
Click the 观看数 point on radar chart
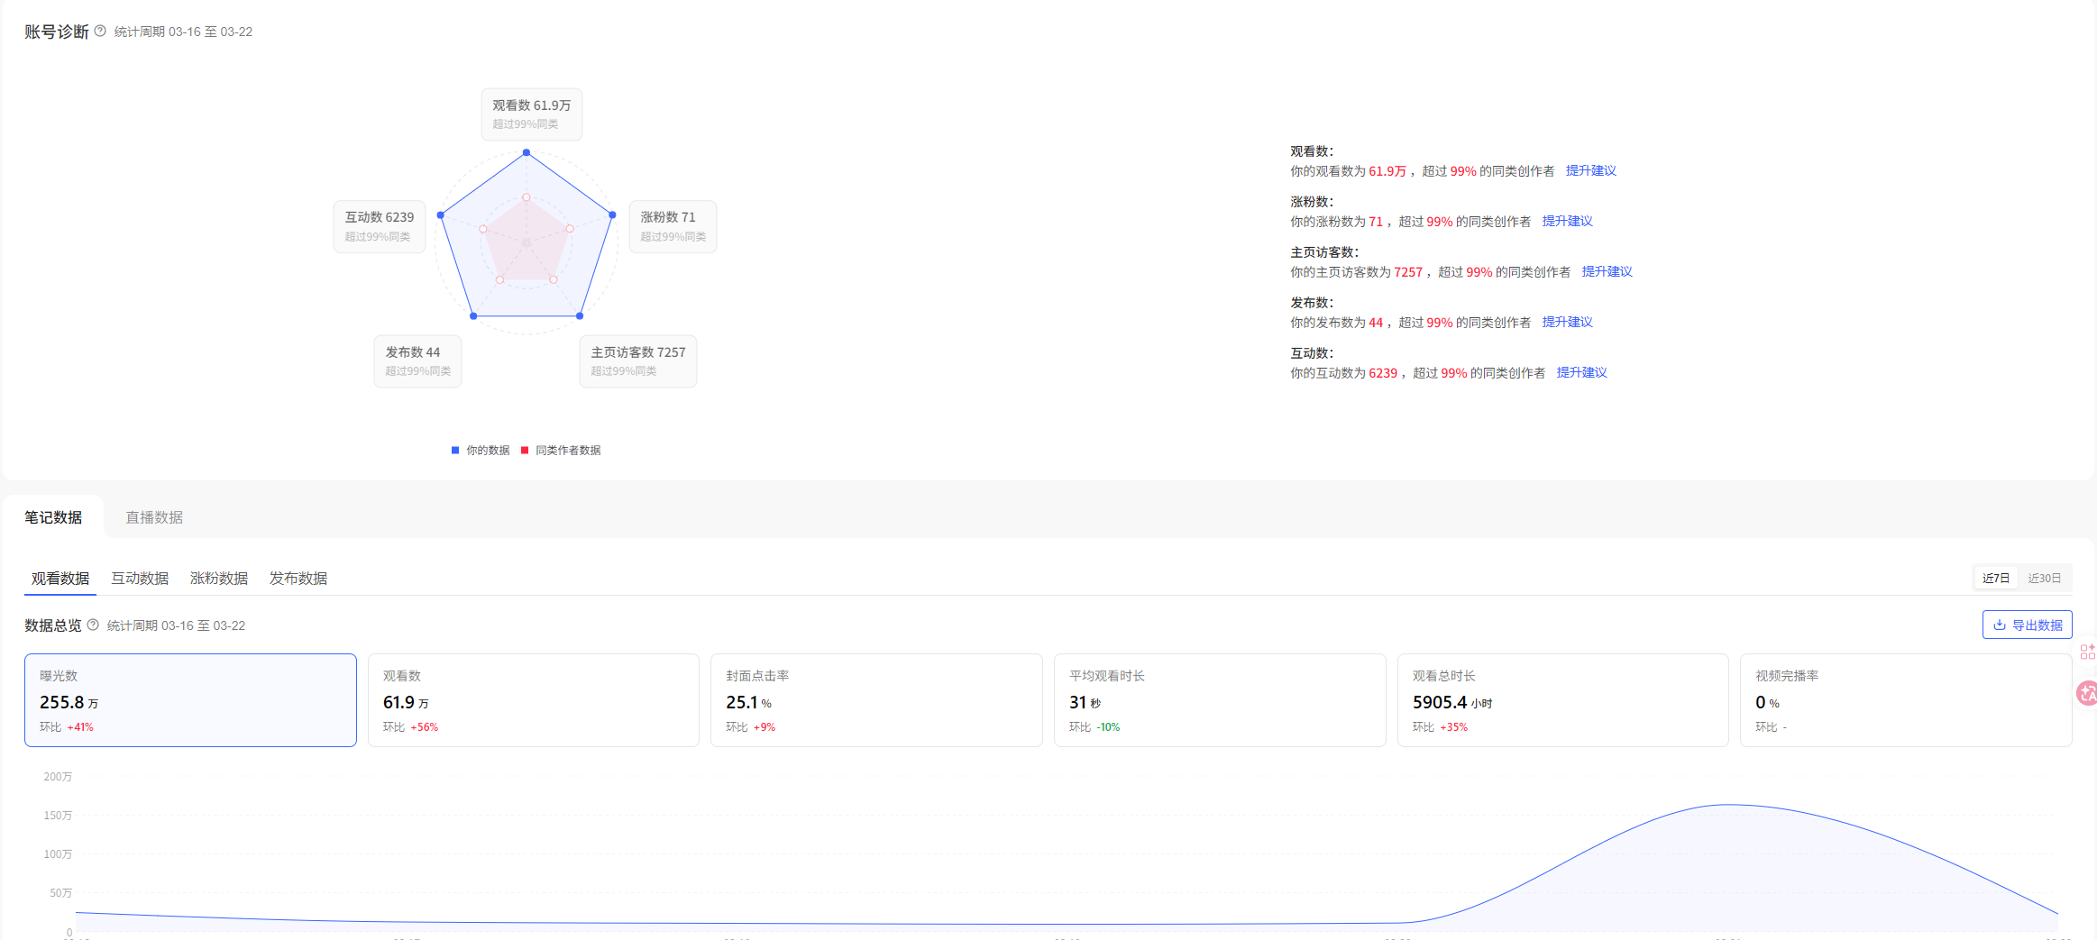point(527,152)
